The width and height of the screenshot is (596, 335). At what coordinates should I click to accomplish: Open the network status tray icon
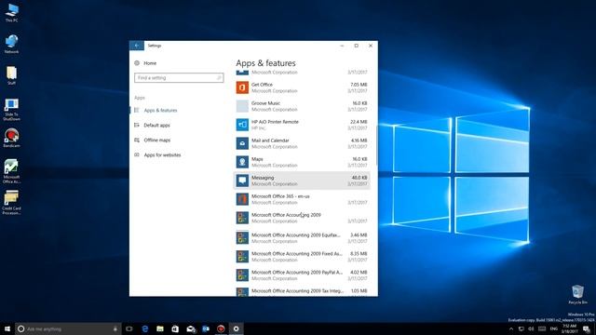tap(521, 328)
